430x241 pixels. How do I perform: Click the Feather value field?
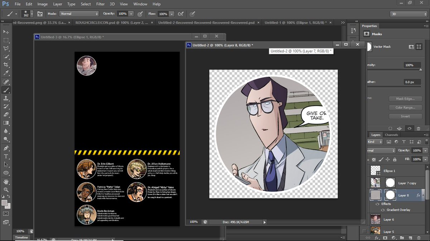(x=412, y=82)
